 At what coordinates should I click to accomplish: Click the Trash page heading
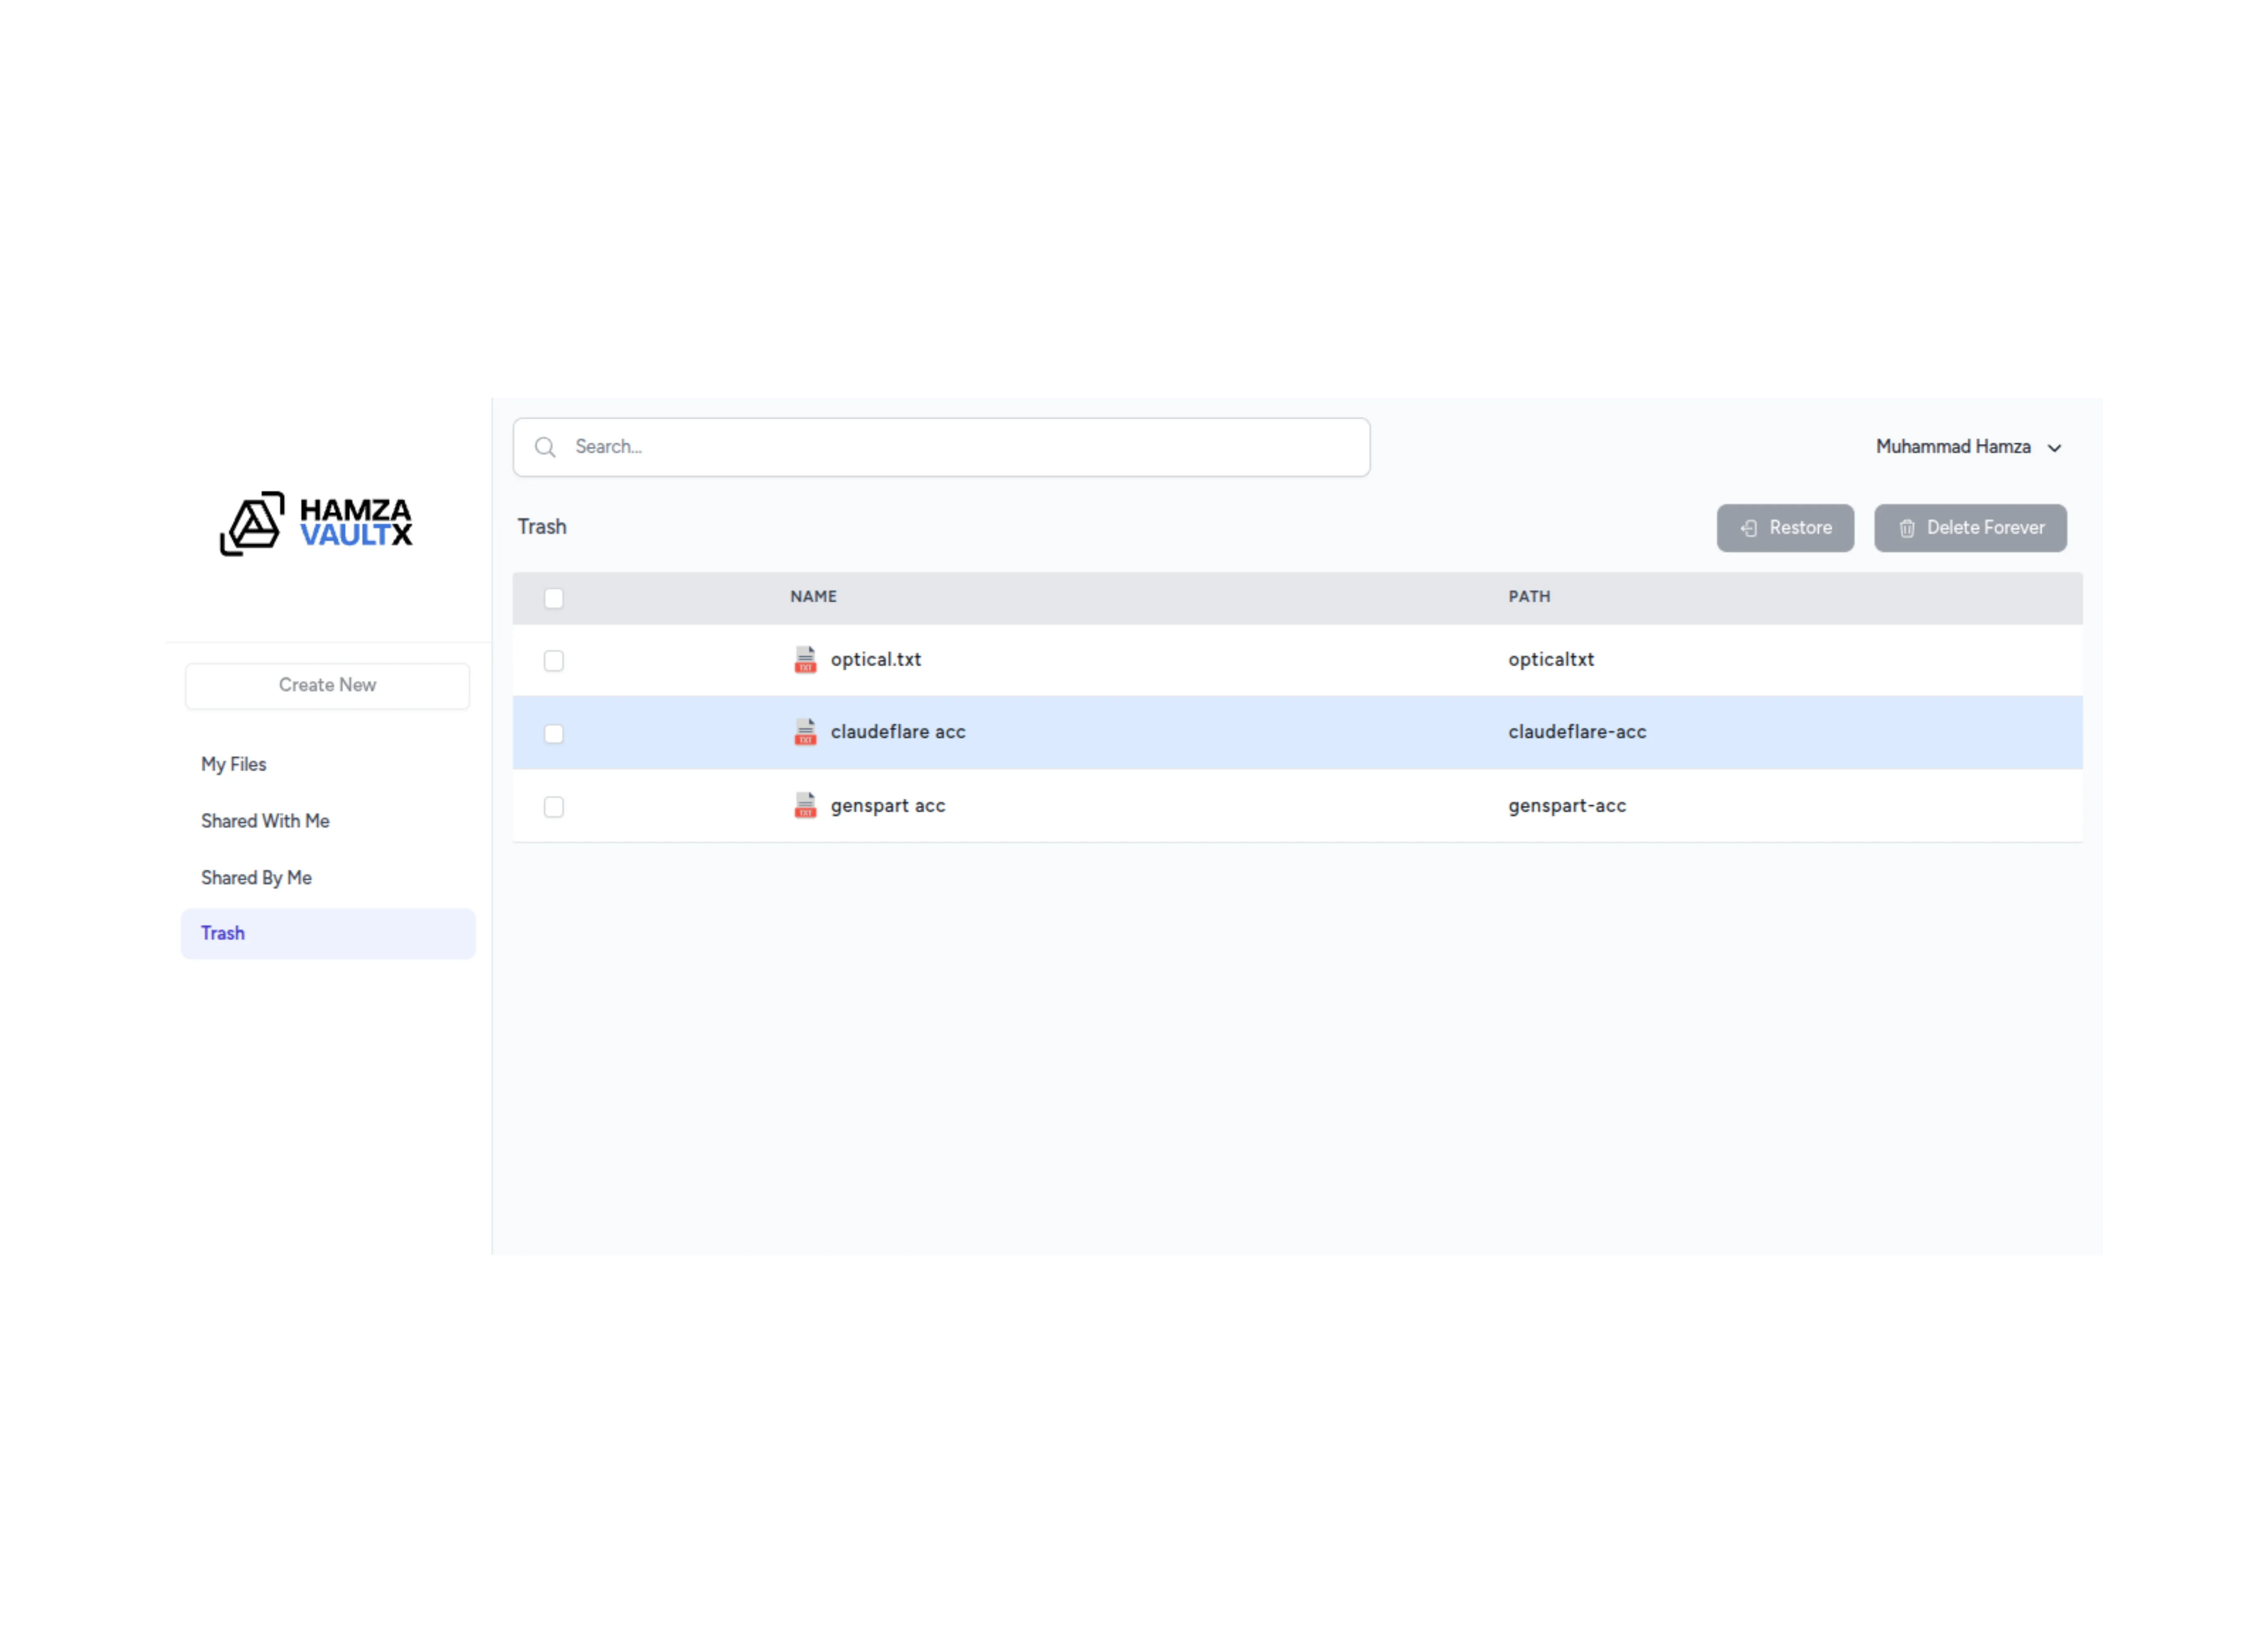click(542, 527)
